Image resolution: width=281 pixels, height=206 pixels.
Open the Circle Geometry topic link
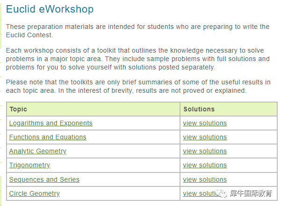(x=35, y=193)
